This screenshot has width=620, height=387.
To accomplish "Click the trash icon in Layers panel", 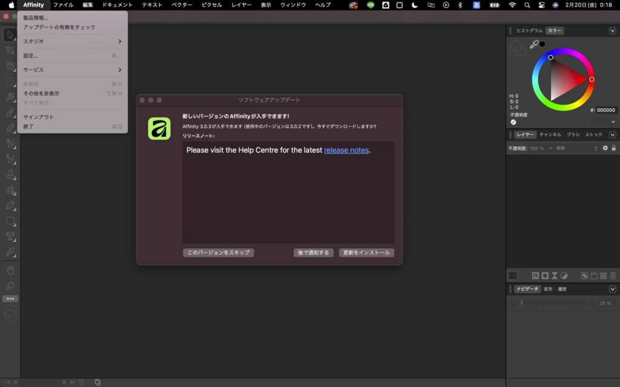I will [x=613, y=275].
